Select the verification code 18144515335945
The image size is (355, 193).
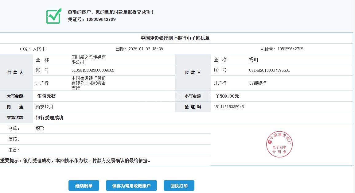(229, 107)
